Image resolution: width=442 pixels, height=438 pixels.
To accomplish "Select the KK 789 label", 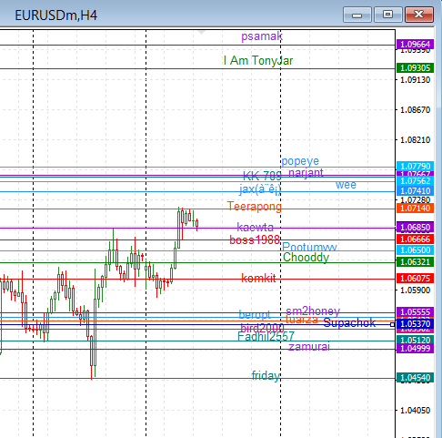I will click(x=262, y=176).
